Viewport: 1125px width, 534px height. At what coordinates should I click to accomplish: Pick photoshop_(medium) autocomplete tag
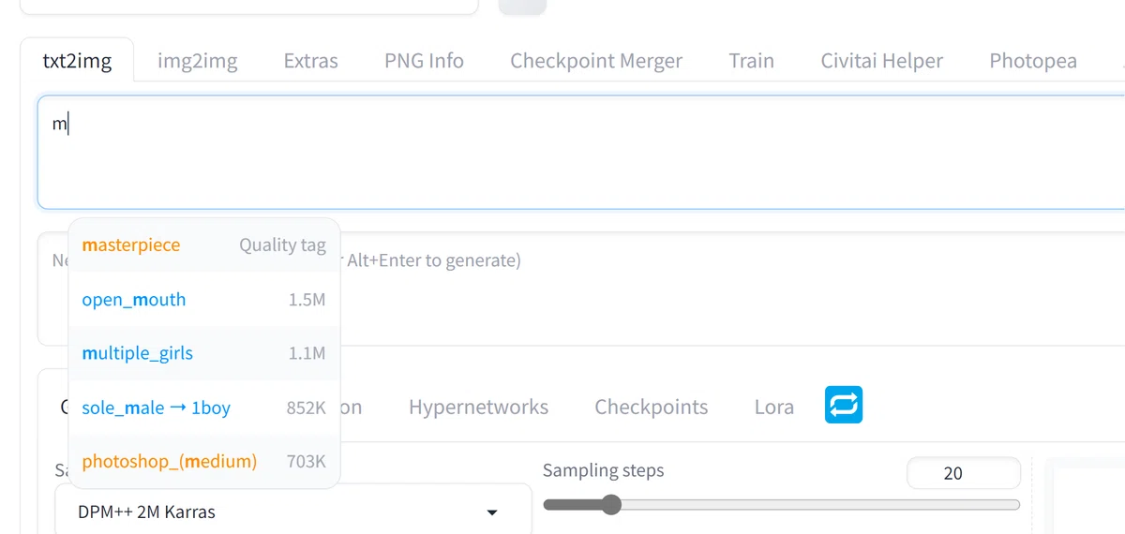[204, 461]
